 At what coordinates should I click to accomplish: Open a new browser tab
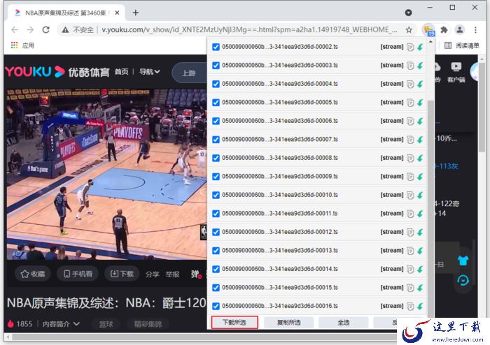point(136,13)
